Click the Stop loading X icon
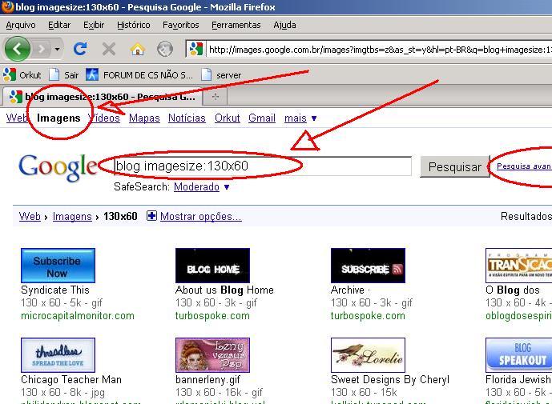The image size is (552, 404). pos(109,49)
